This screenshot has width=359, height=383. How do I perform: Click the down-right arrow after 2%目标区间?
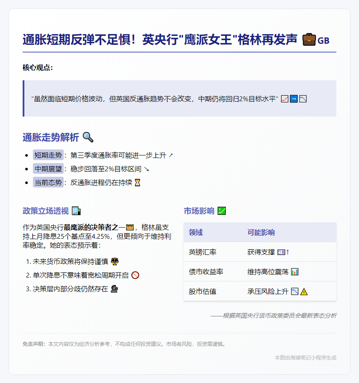(x=147, y=169)
